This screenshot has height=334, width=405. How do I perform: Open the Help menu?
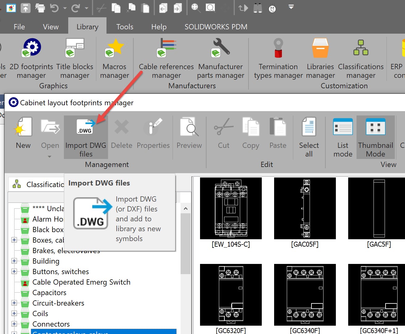coord(159,27)
